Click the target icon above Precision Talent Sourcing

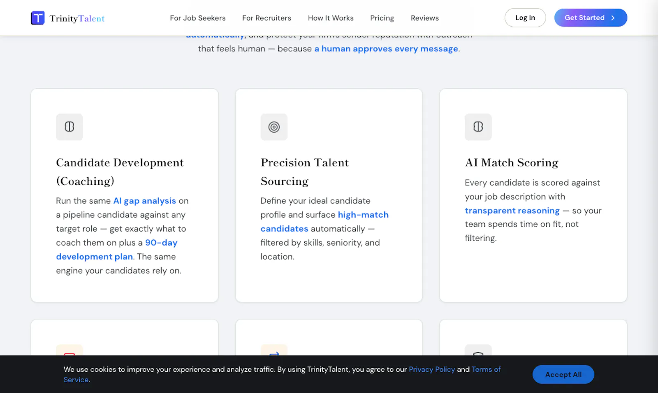[x=274, y=127]
